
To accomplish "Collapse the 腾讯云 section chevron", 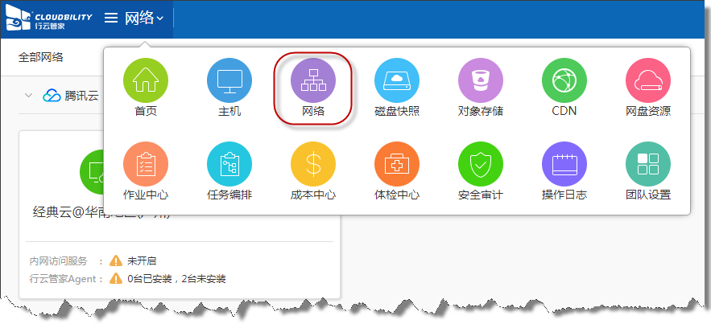I will (x=29, y=96).
